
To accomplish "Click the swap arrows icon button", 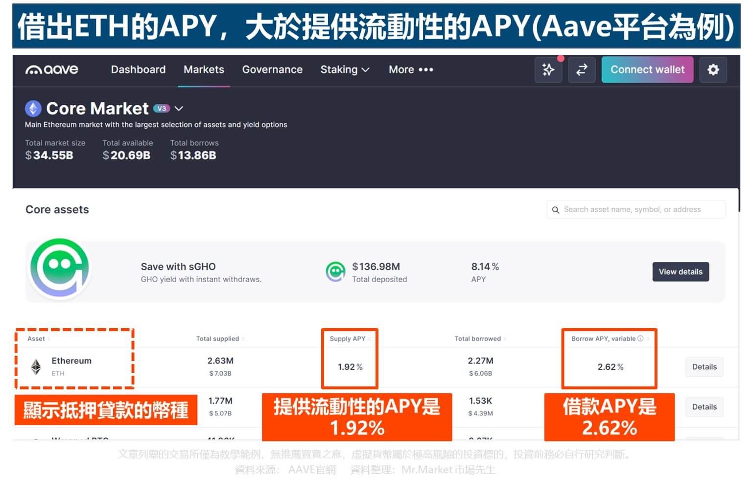I will coord(582,70).
